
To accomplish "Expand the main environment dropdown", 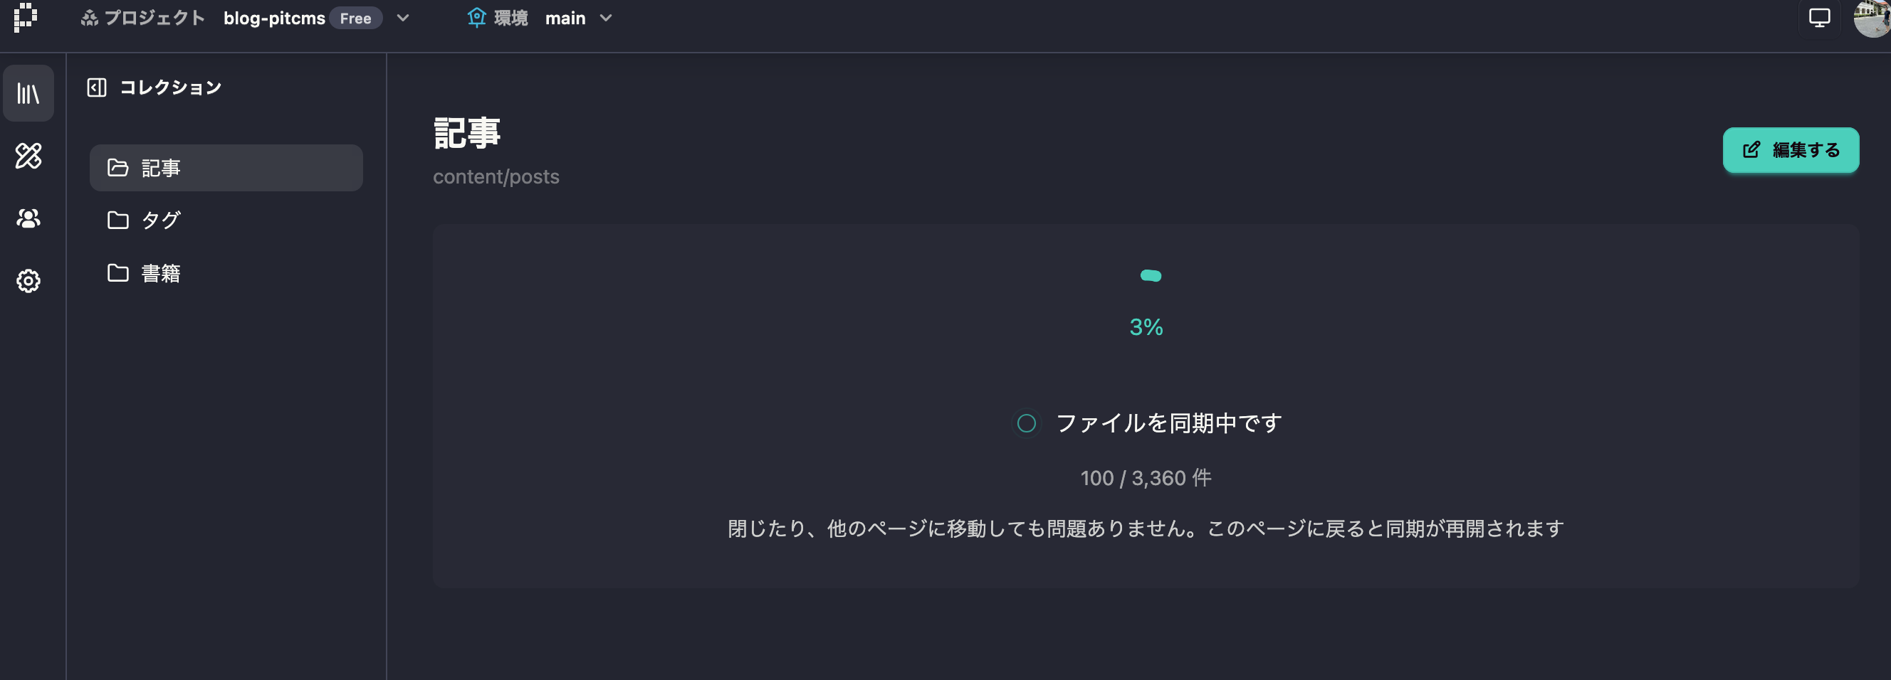I will coord(606,18).
